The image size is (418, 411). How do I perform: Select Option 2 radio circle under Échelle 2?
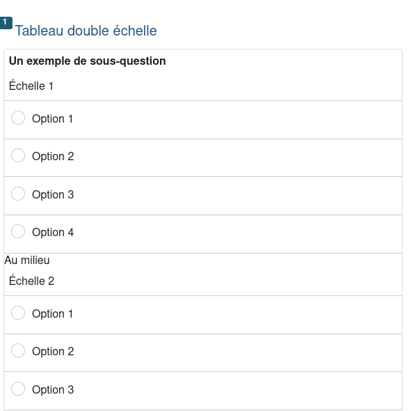[x=18, y=351]
